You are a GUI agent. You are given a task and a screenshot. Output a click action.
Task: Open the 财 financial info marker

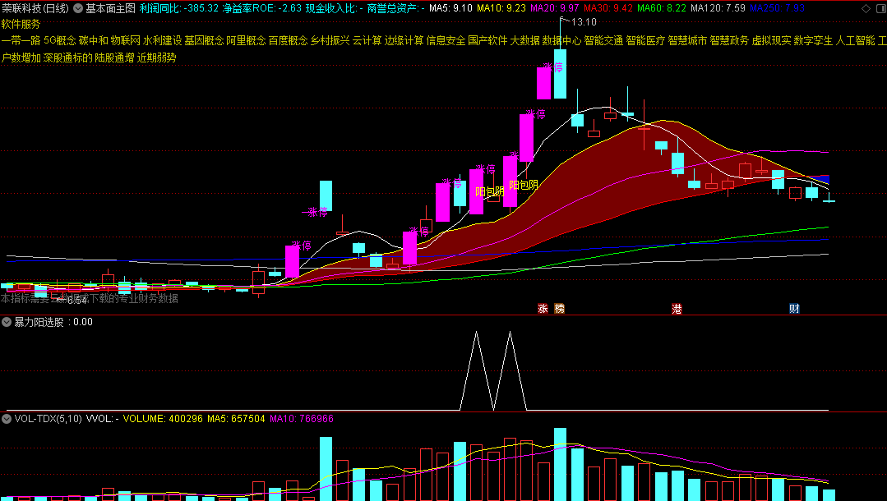pyautogui.click(x=794, y=309)
